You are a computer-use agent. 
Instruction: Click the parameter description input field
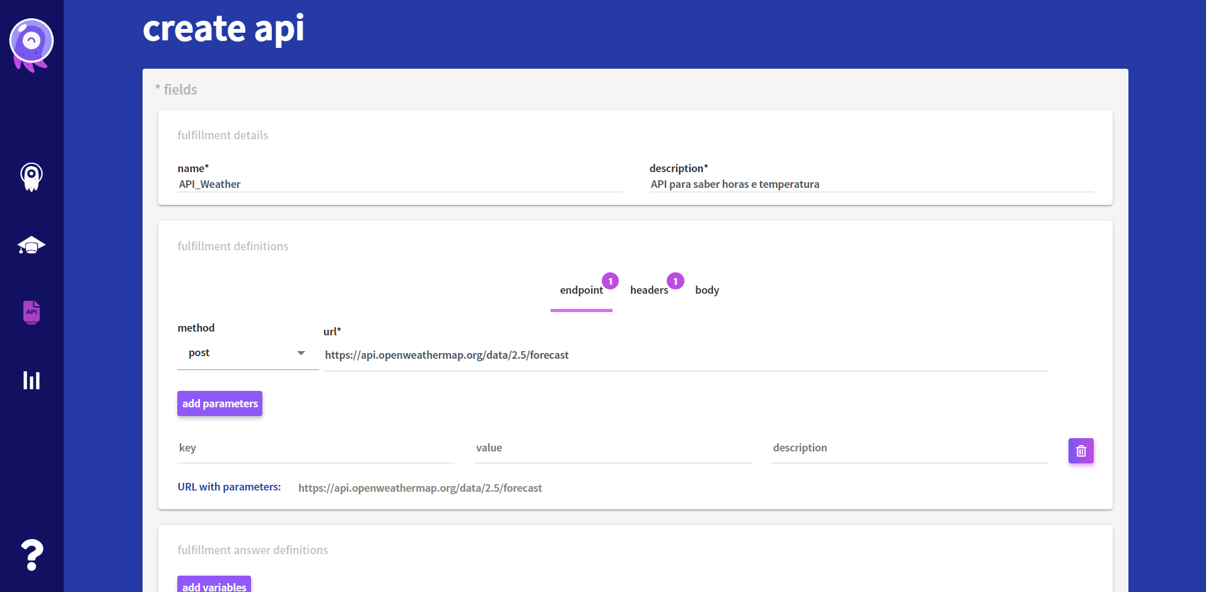[x=910, y=448]
